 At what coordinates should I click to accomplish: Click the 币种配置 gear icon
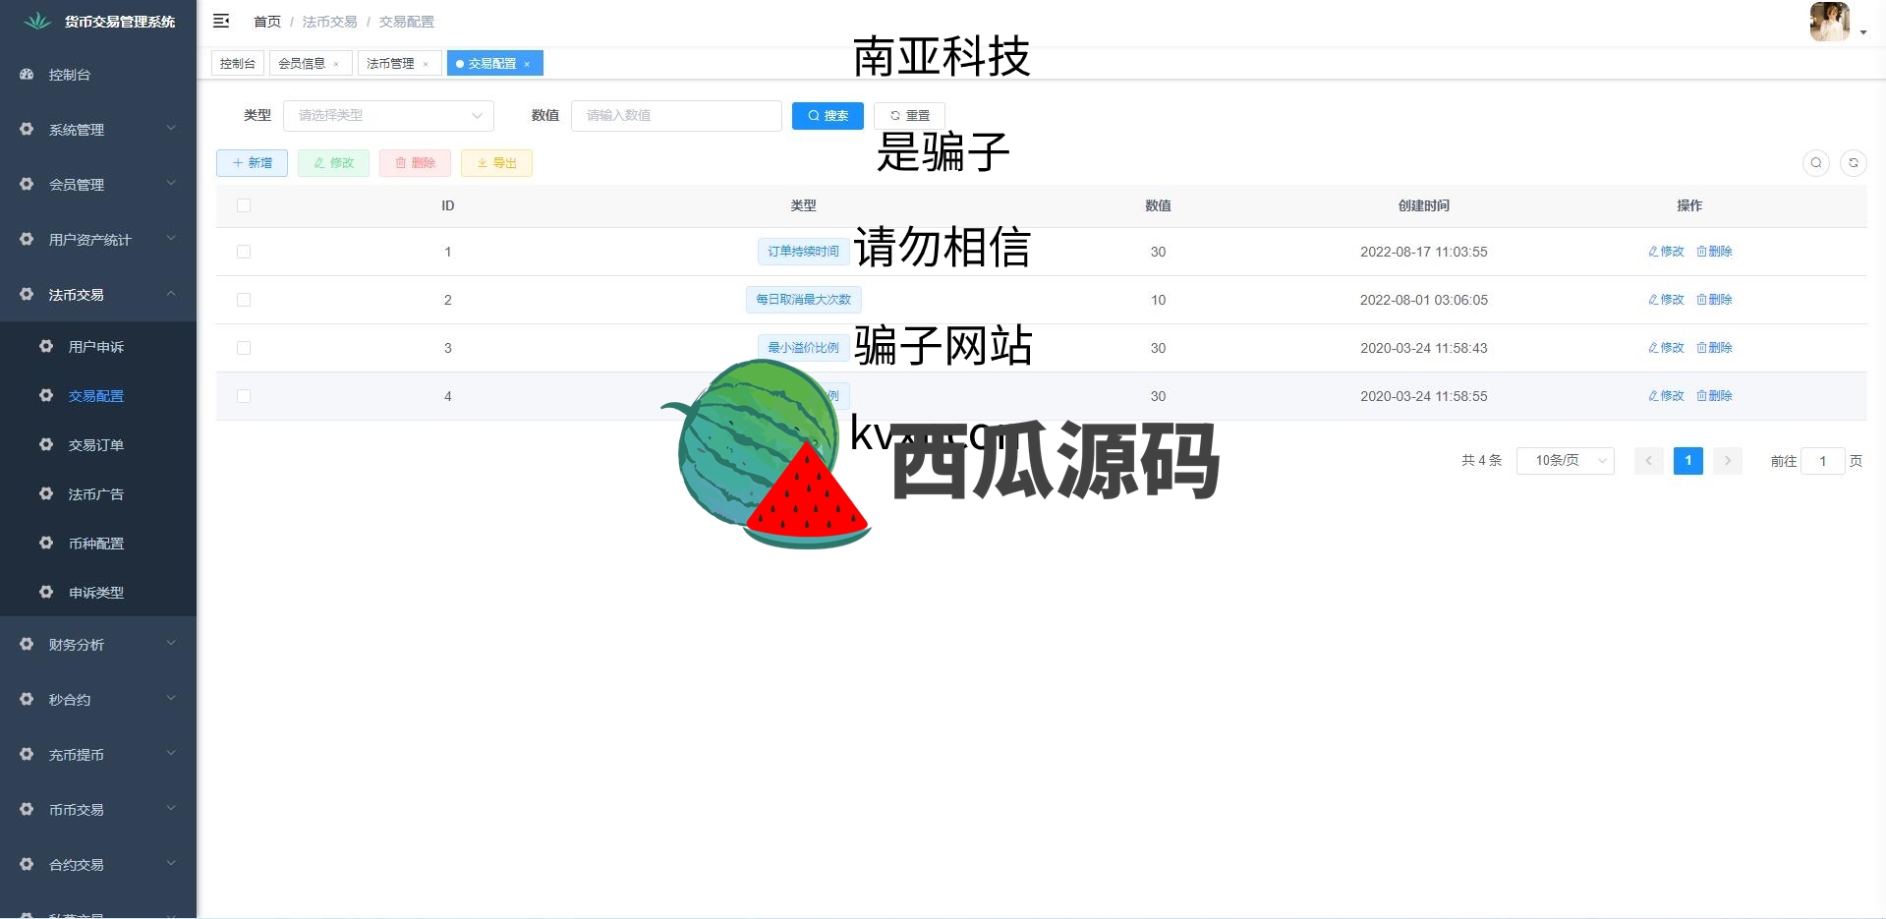(x=46, y=543)
